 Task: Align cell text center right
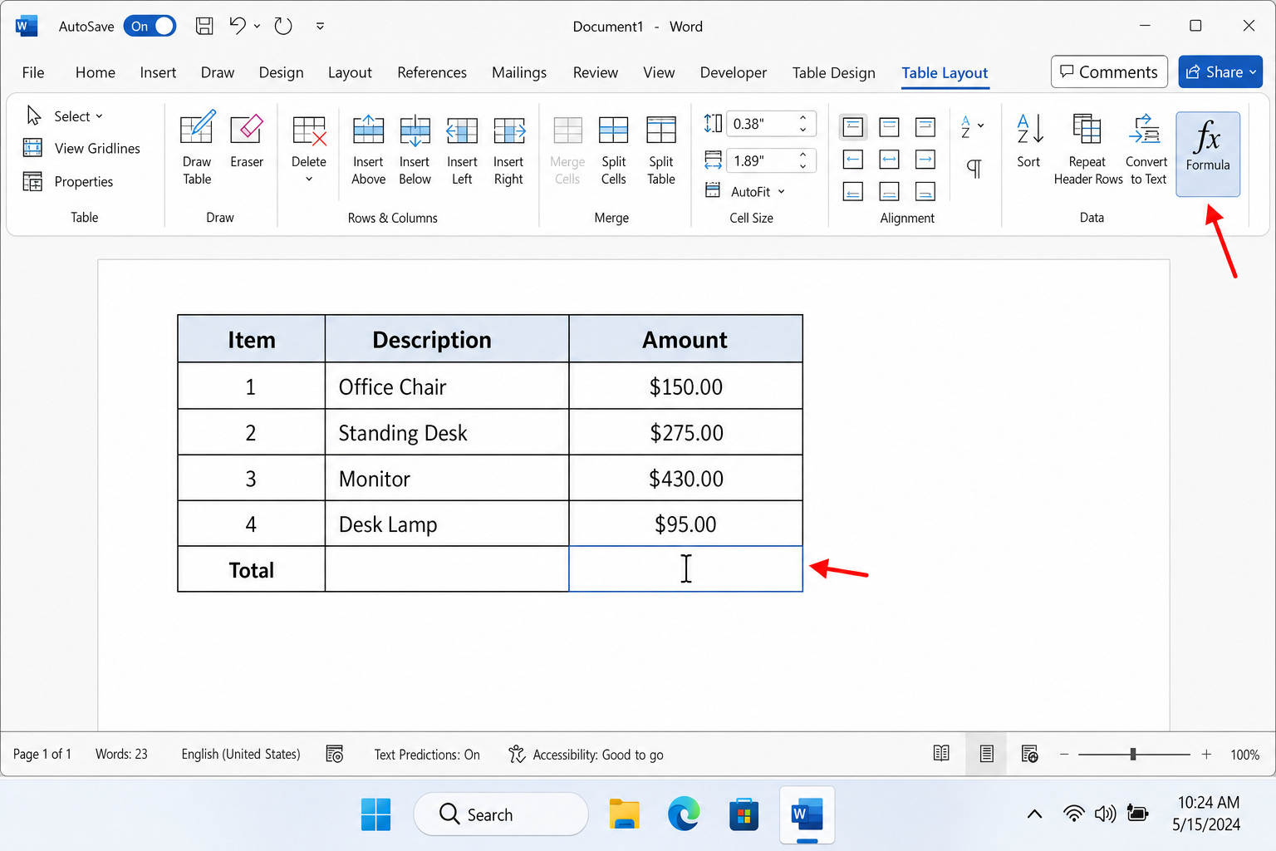pyautogui.click(x=925, y=159)
